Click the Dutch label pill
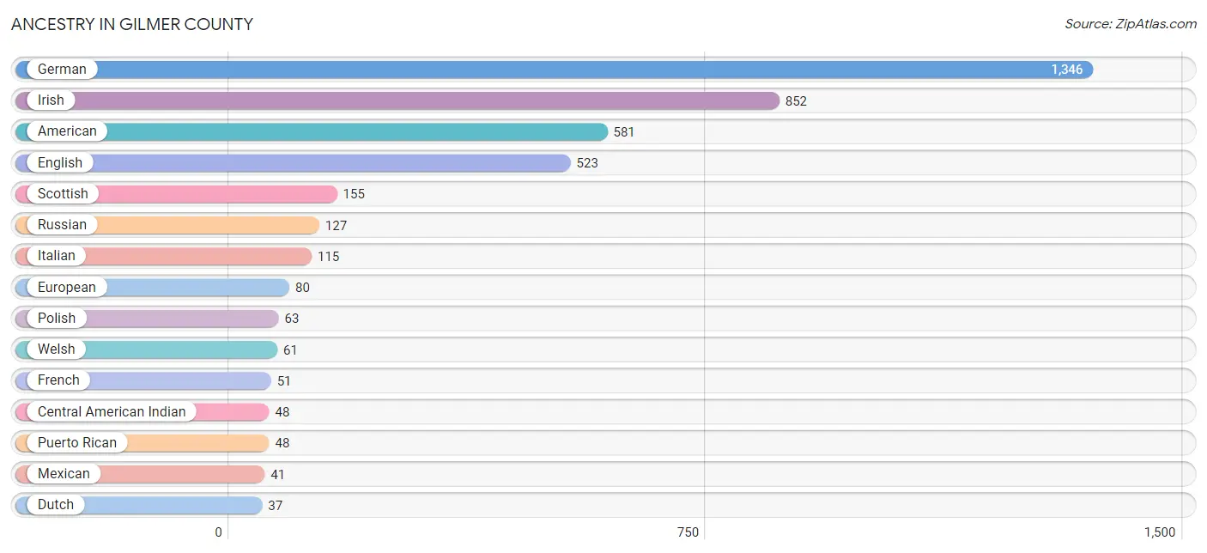This screenshot has width=1207, height=553. pyautogui.click(x=56, y=505)
